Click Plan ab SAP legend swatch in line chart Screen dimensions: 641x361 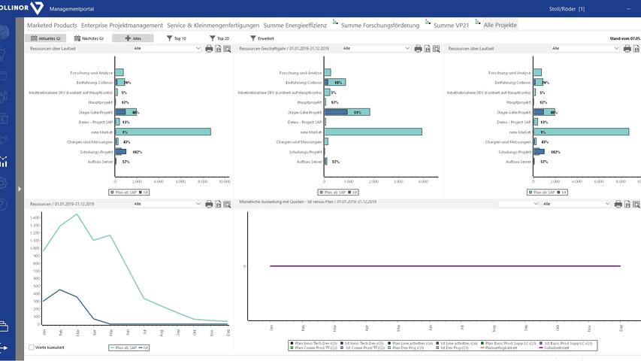point(113,348)
